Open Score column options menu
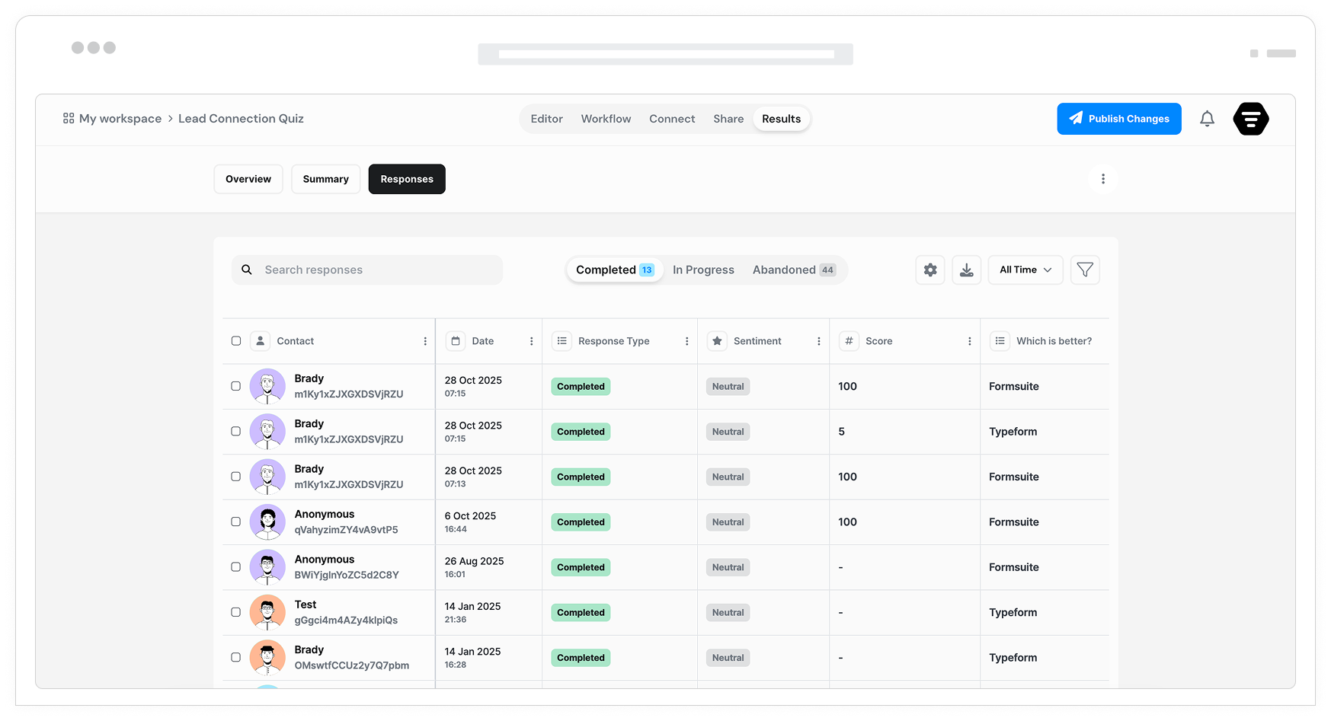 click(969, 342)
